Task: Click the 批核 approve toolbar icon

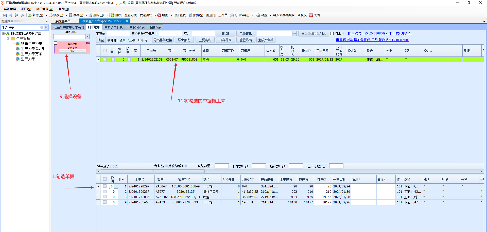Action: pos(113,15)
